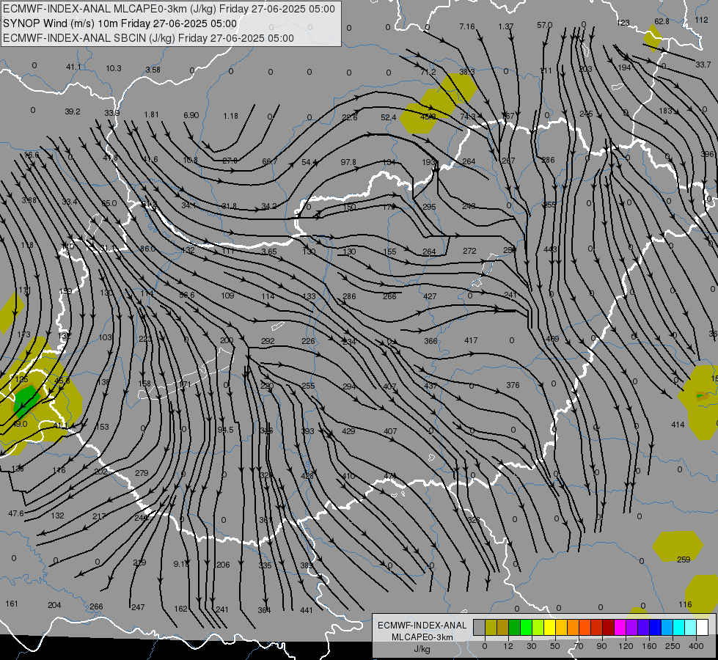Click the olive legend swatch after 0

pos(491,628)
